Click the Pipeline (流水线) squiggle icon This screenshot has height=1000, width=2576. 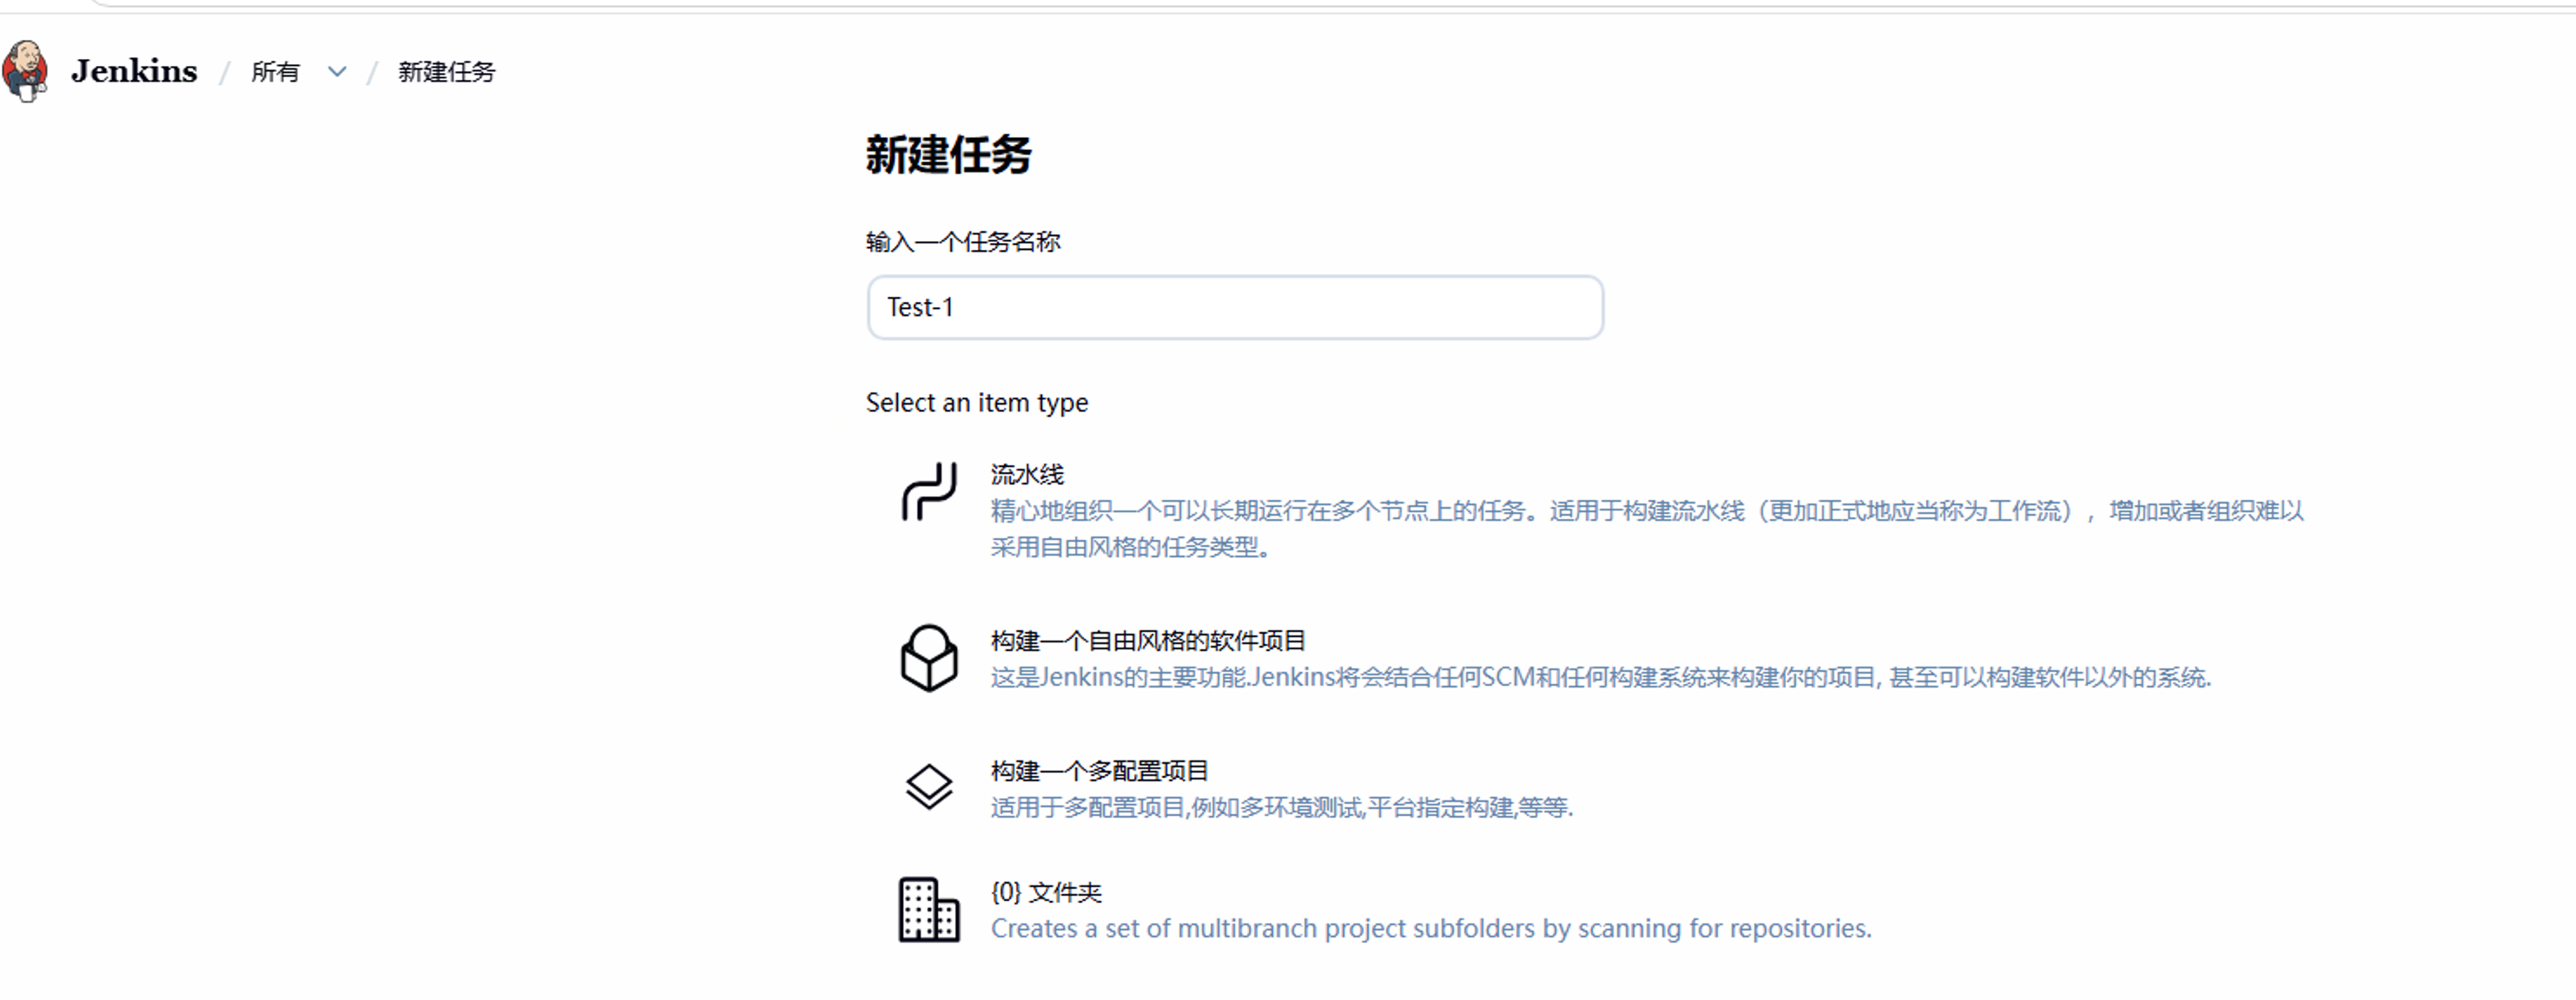point(929,491)
